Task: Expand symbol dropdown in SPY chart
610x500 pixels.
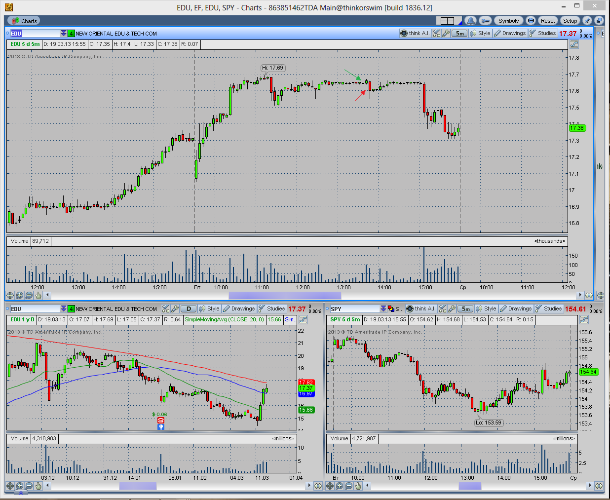Action: [383, 309]
